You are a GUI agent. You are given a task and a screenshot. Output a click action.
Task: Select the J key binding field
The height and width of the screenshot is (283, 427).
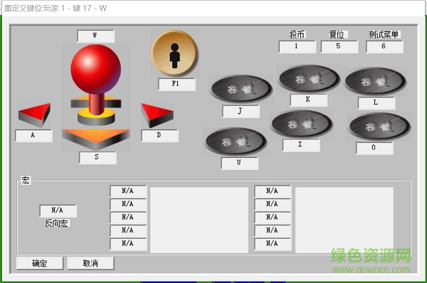(x=241, y=112)
